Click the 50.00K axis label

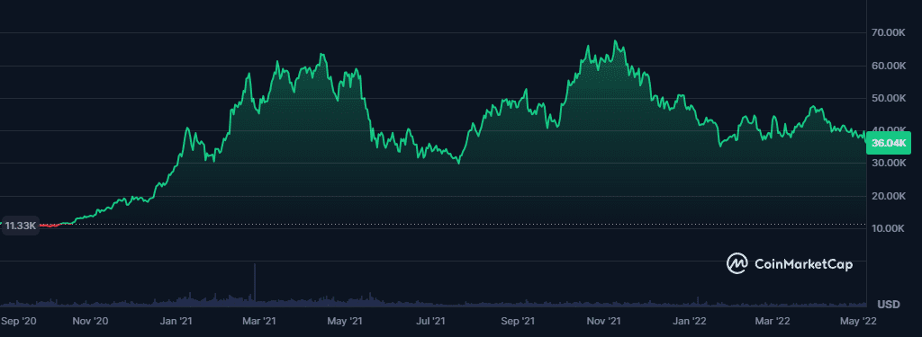pos(887,98)
